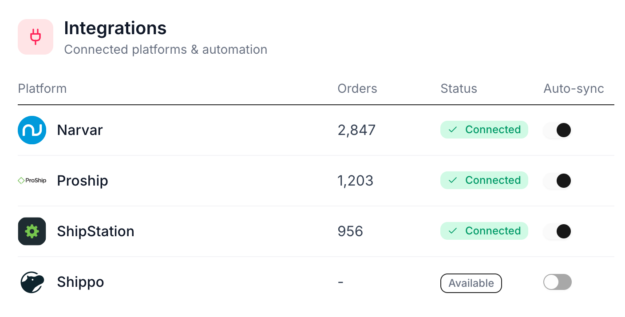Click the Narvar blue logo icon
This screenshot has width=625, height=317.
[x=32, y=130]
